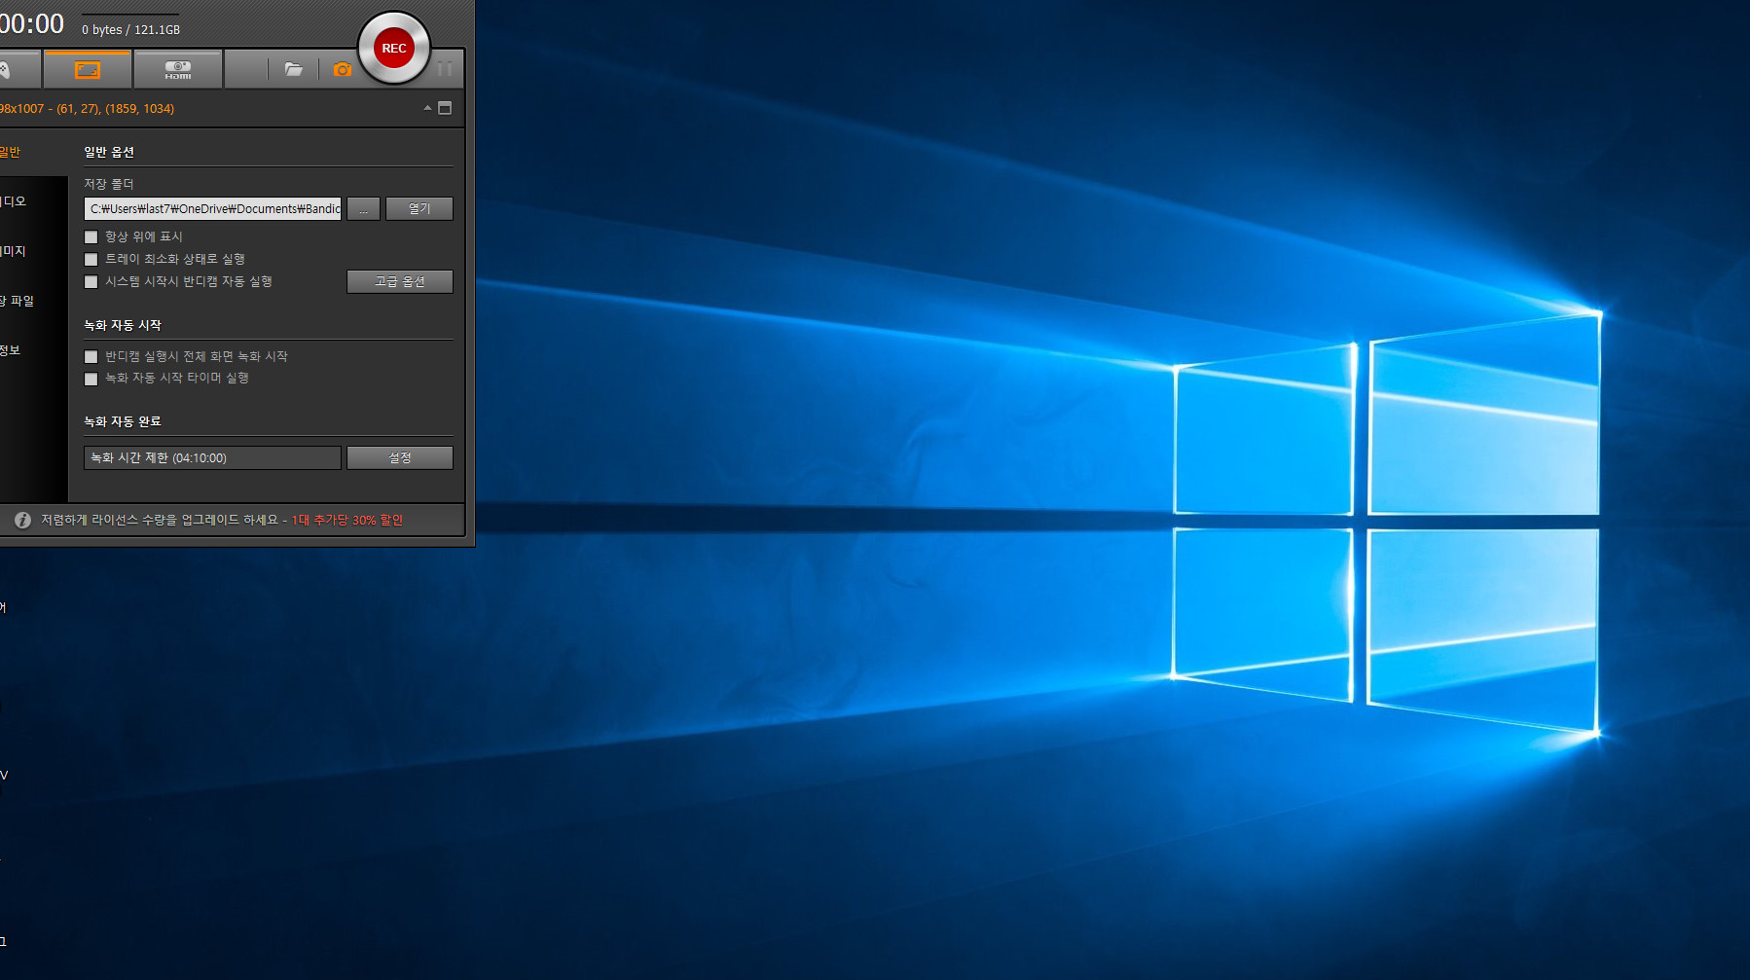Click the 녹화 자동 완료 heading

(x=123, y=421)
